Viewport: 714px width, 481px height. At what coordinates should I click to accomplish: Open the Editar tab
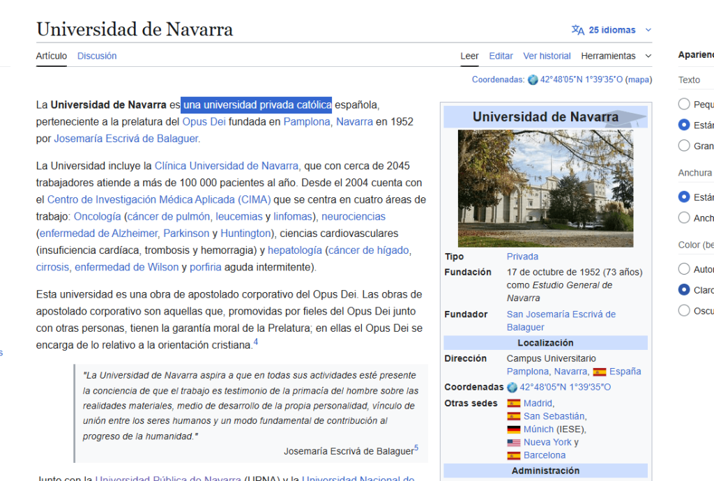[501, 56]
